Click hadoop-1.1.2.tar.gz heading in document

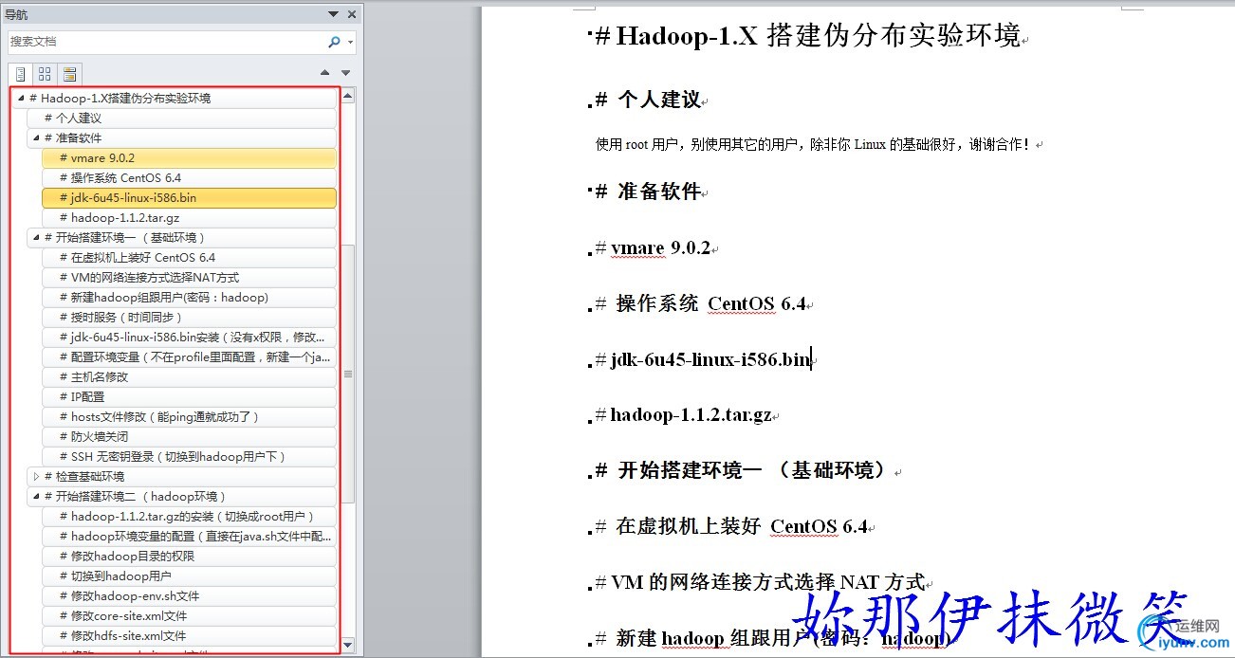tap(683, 414)
